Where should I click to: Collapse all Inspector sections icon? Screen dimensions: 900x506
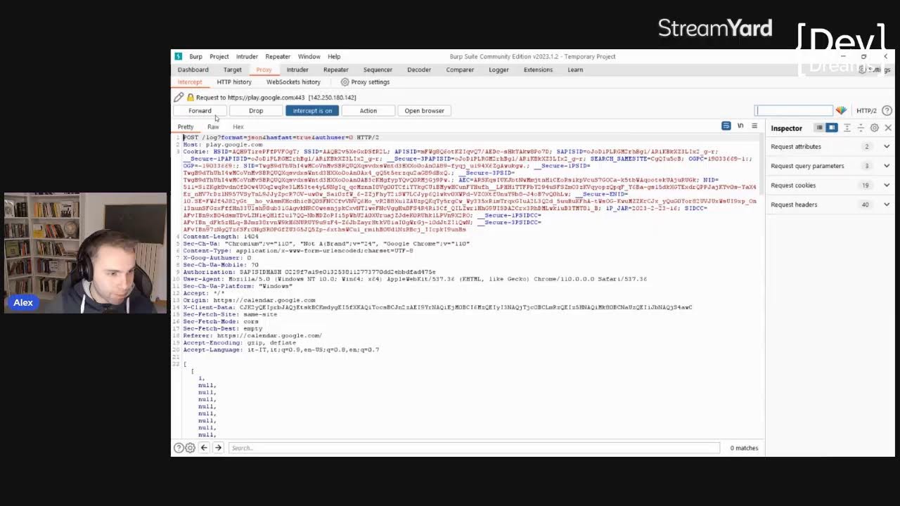(861, 128)
